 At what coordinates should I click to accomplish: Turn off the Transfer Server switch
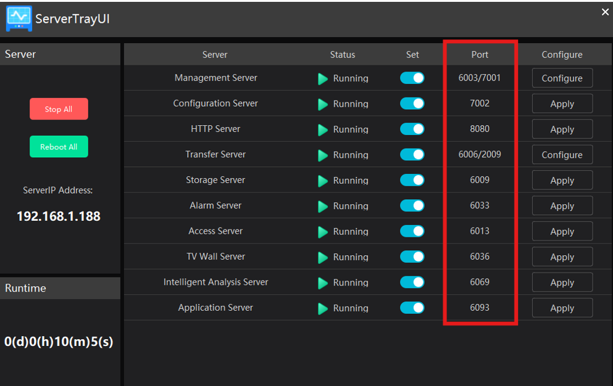point(412,155)
